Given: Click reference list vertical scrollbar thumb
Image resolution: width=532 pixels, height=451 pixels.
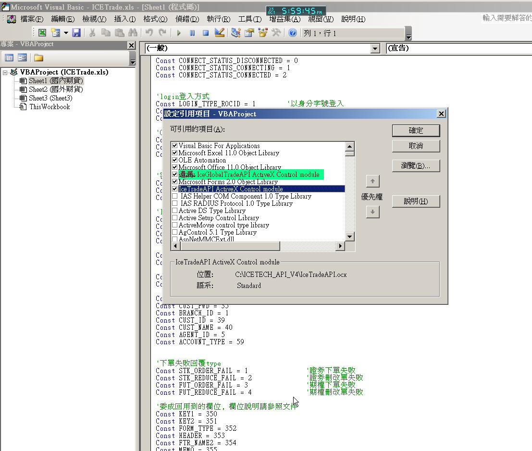Looking at the screenshot, I should click(x=350, y=154).
